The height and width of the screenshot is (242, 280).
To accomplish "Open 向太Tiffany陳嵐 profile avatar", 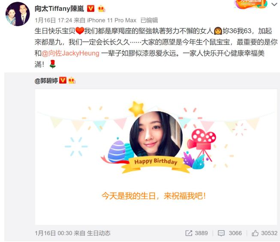I will [18, 14].
